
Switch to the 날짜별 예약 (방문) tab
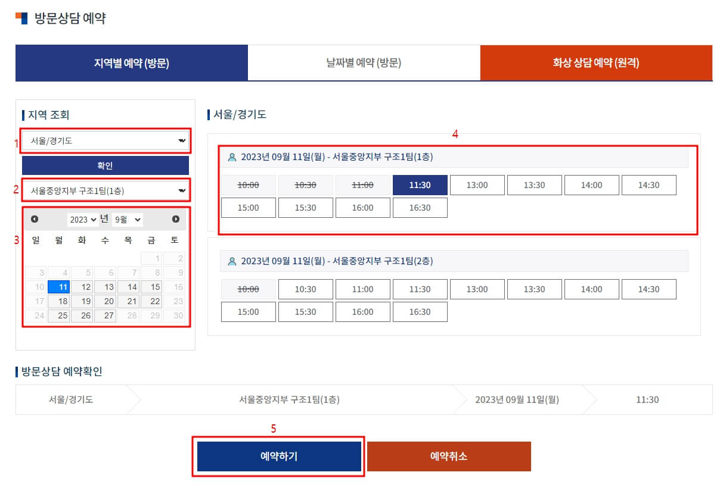pos(363,62)
